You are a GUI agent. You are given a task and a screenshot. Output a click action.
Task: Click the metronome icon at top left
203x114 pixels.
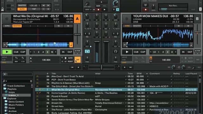3,9
